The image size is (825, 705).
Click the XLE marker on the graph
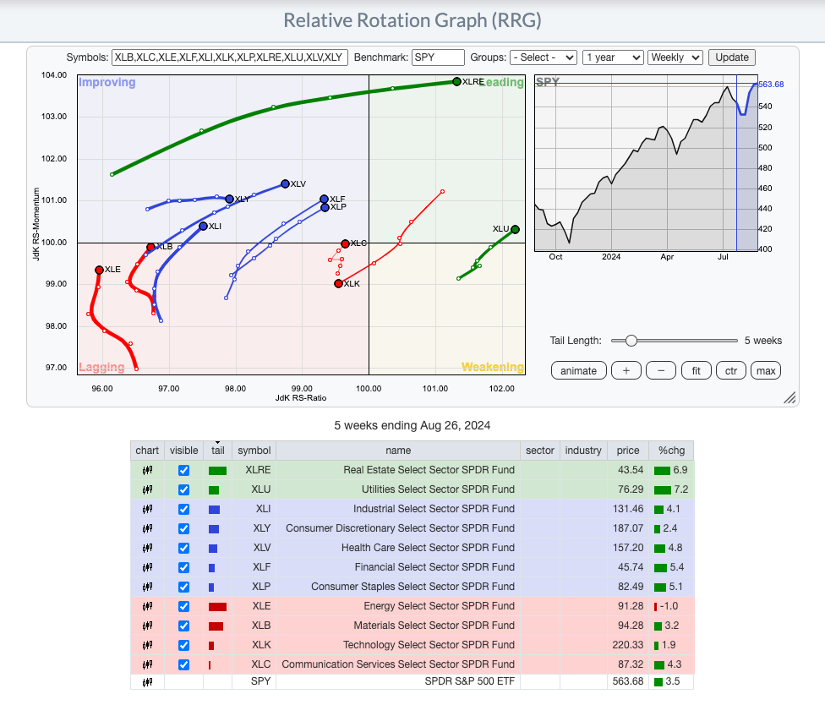click(99, 270)
